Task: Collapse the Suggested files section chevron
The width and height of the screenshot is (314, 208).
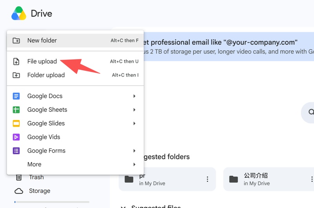Action: click(123, 207)
